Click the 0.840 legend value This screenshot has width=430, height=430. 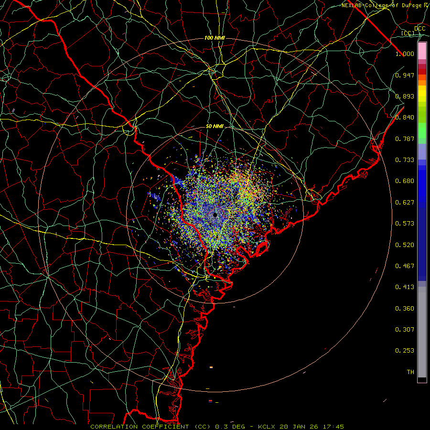(405, 118)
